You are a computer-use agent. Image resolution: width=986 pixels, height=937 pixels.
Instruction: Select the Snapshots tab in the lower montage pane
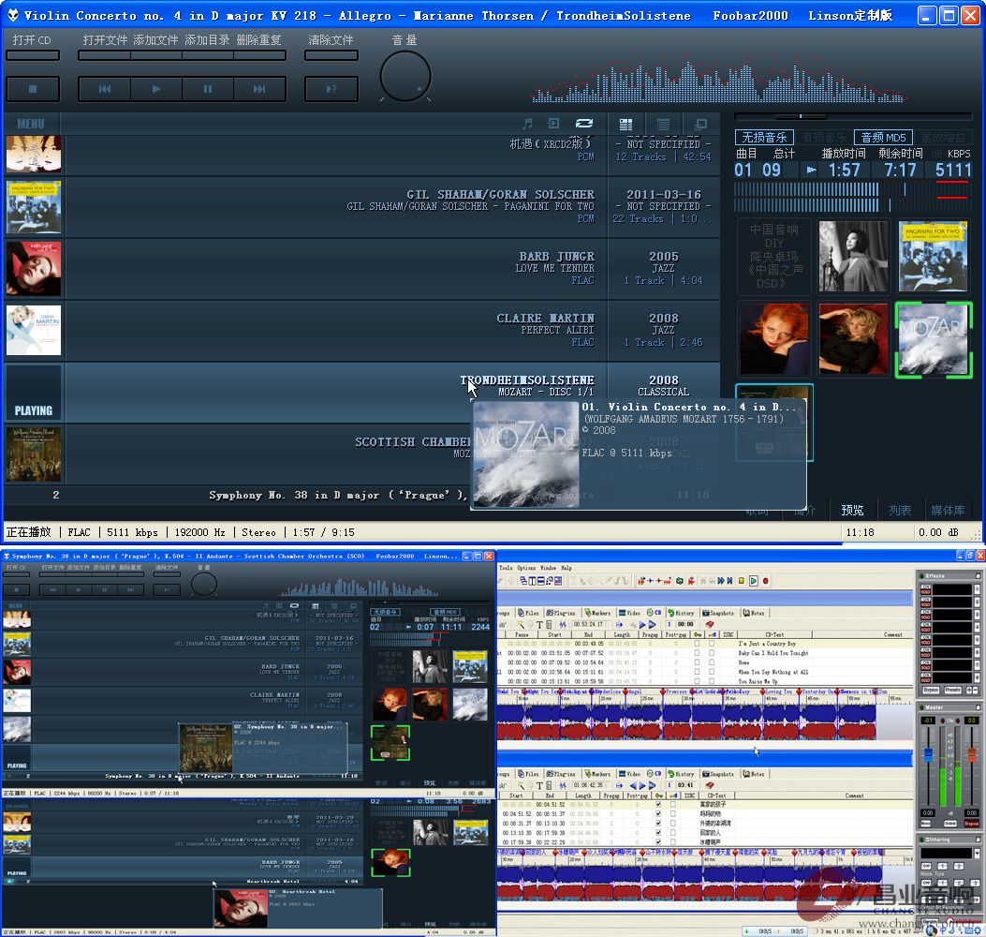point(718,774)
